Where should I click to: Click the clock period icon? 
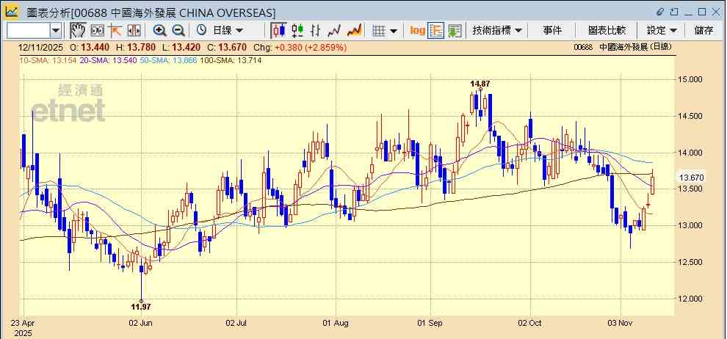tap(201, 31)
